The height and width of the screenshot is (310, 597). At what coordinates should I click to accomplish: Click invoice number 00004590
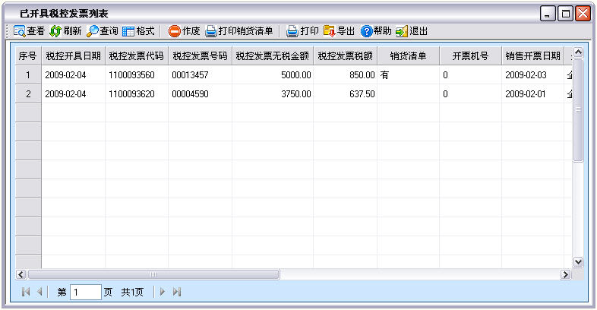coord(201,94)
